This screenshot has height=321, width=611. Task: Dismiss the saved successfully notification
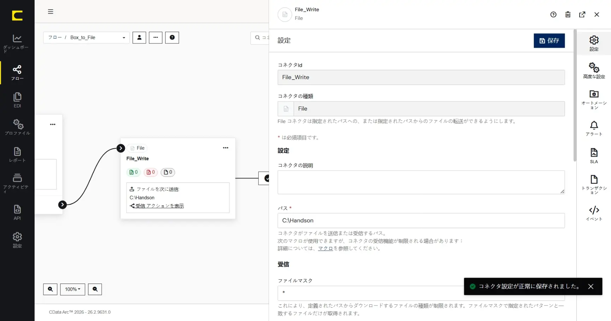pyautogui.click(x=591, y=286)
